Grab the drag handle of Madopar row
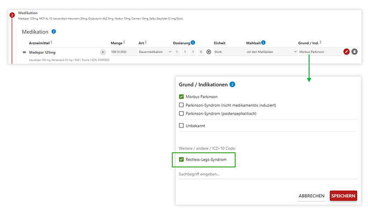 [x=25, y=52]
